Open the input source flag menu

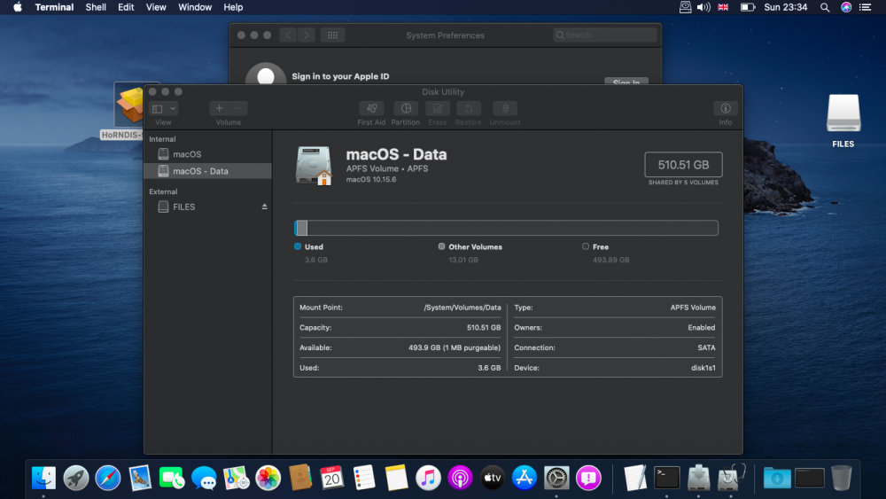point(724,7)
